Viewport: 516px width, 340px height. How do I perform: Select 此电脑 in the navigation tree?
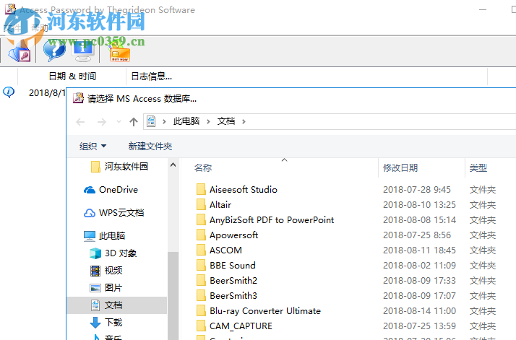(104, 236)
